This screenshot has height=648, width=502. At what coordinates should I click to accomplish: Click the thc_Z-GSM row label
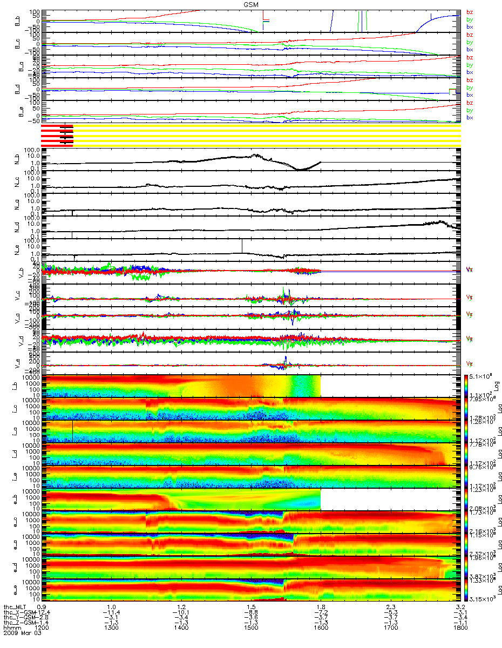click(x=19, y=624)
